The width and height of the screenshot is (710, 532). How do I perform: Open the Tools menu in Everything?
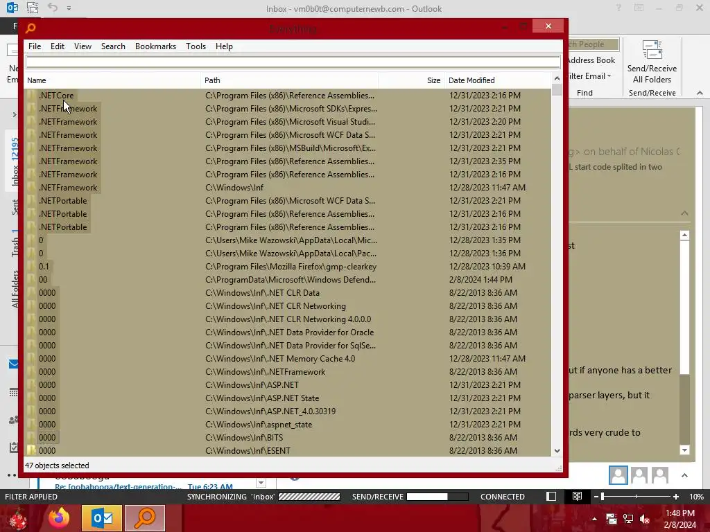tap(196, 46)
